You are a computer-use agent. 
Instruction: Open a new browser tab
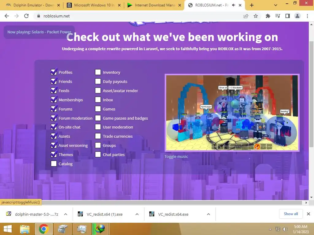coord(252,6)
